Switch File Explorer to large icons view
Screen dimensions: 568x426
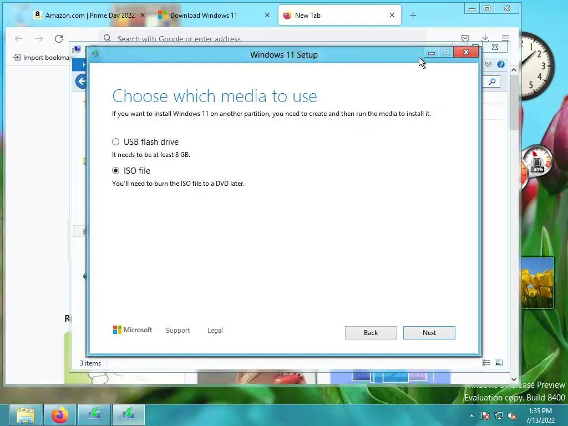click(x=499, y=363)
